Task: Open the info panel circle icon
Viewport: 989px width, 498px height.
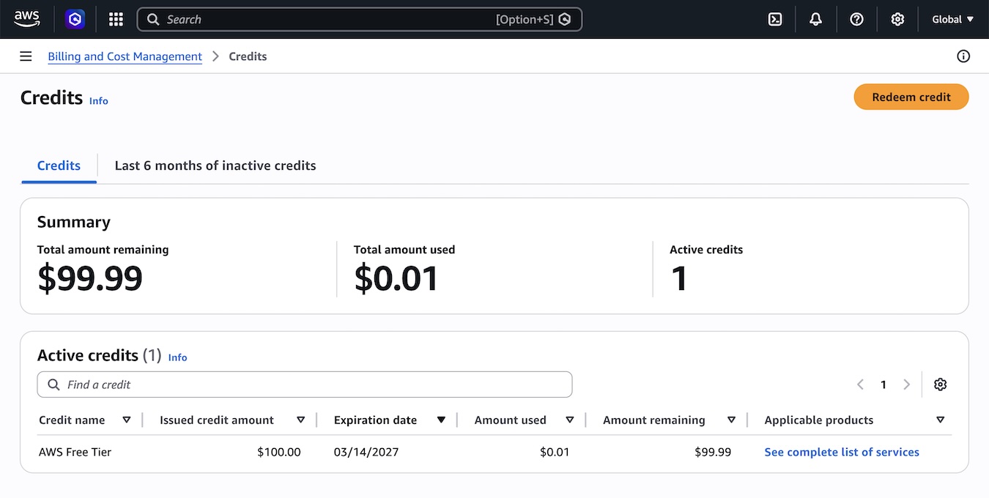Action: click(x=963, y=56)
